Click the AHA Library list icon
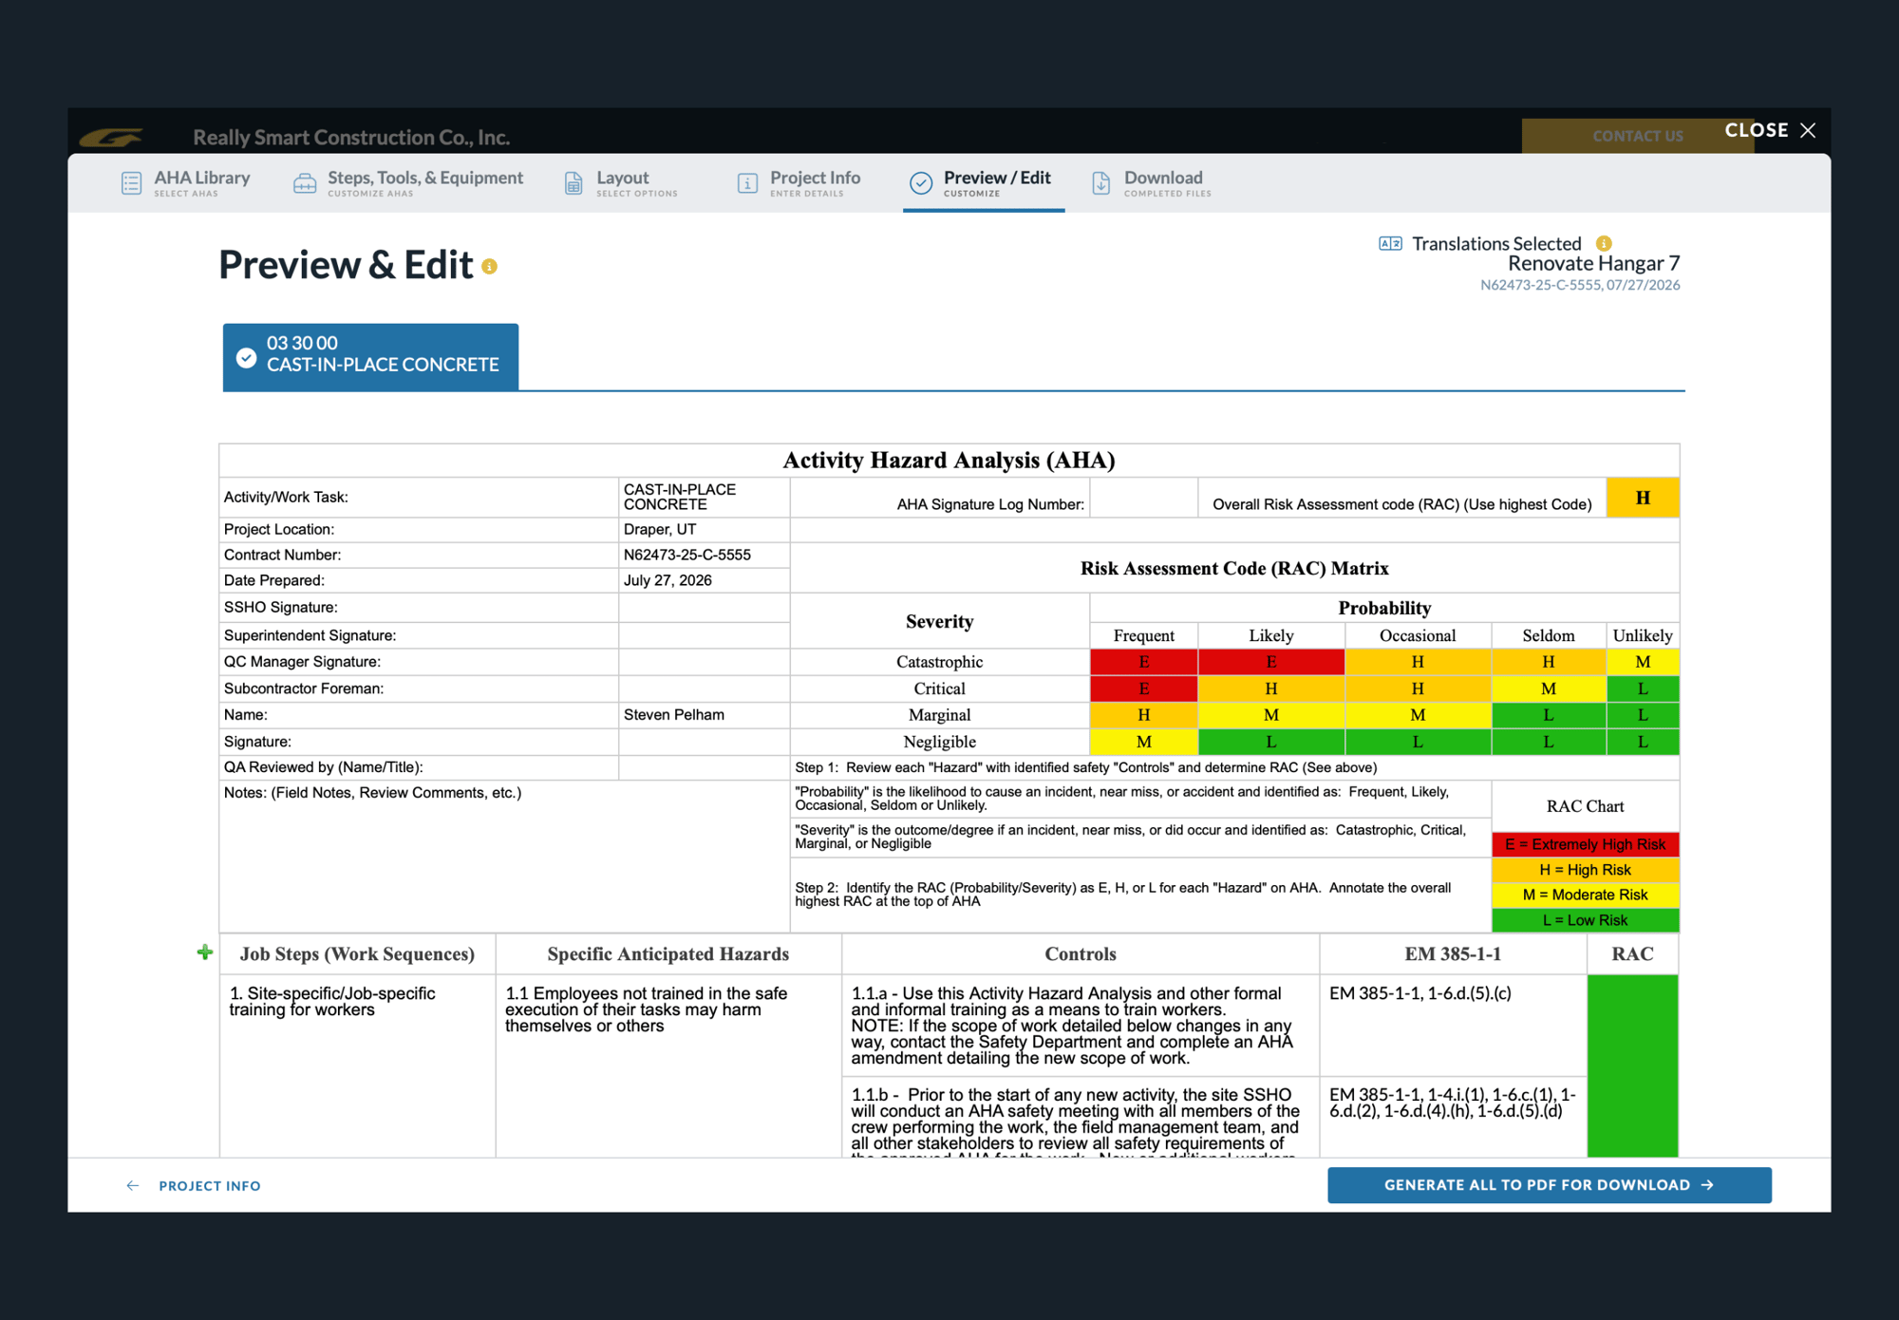The width and height of the screenshot is (1899, 1320). pyautogui.click(x=131, y=183)
